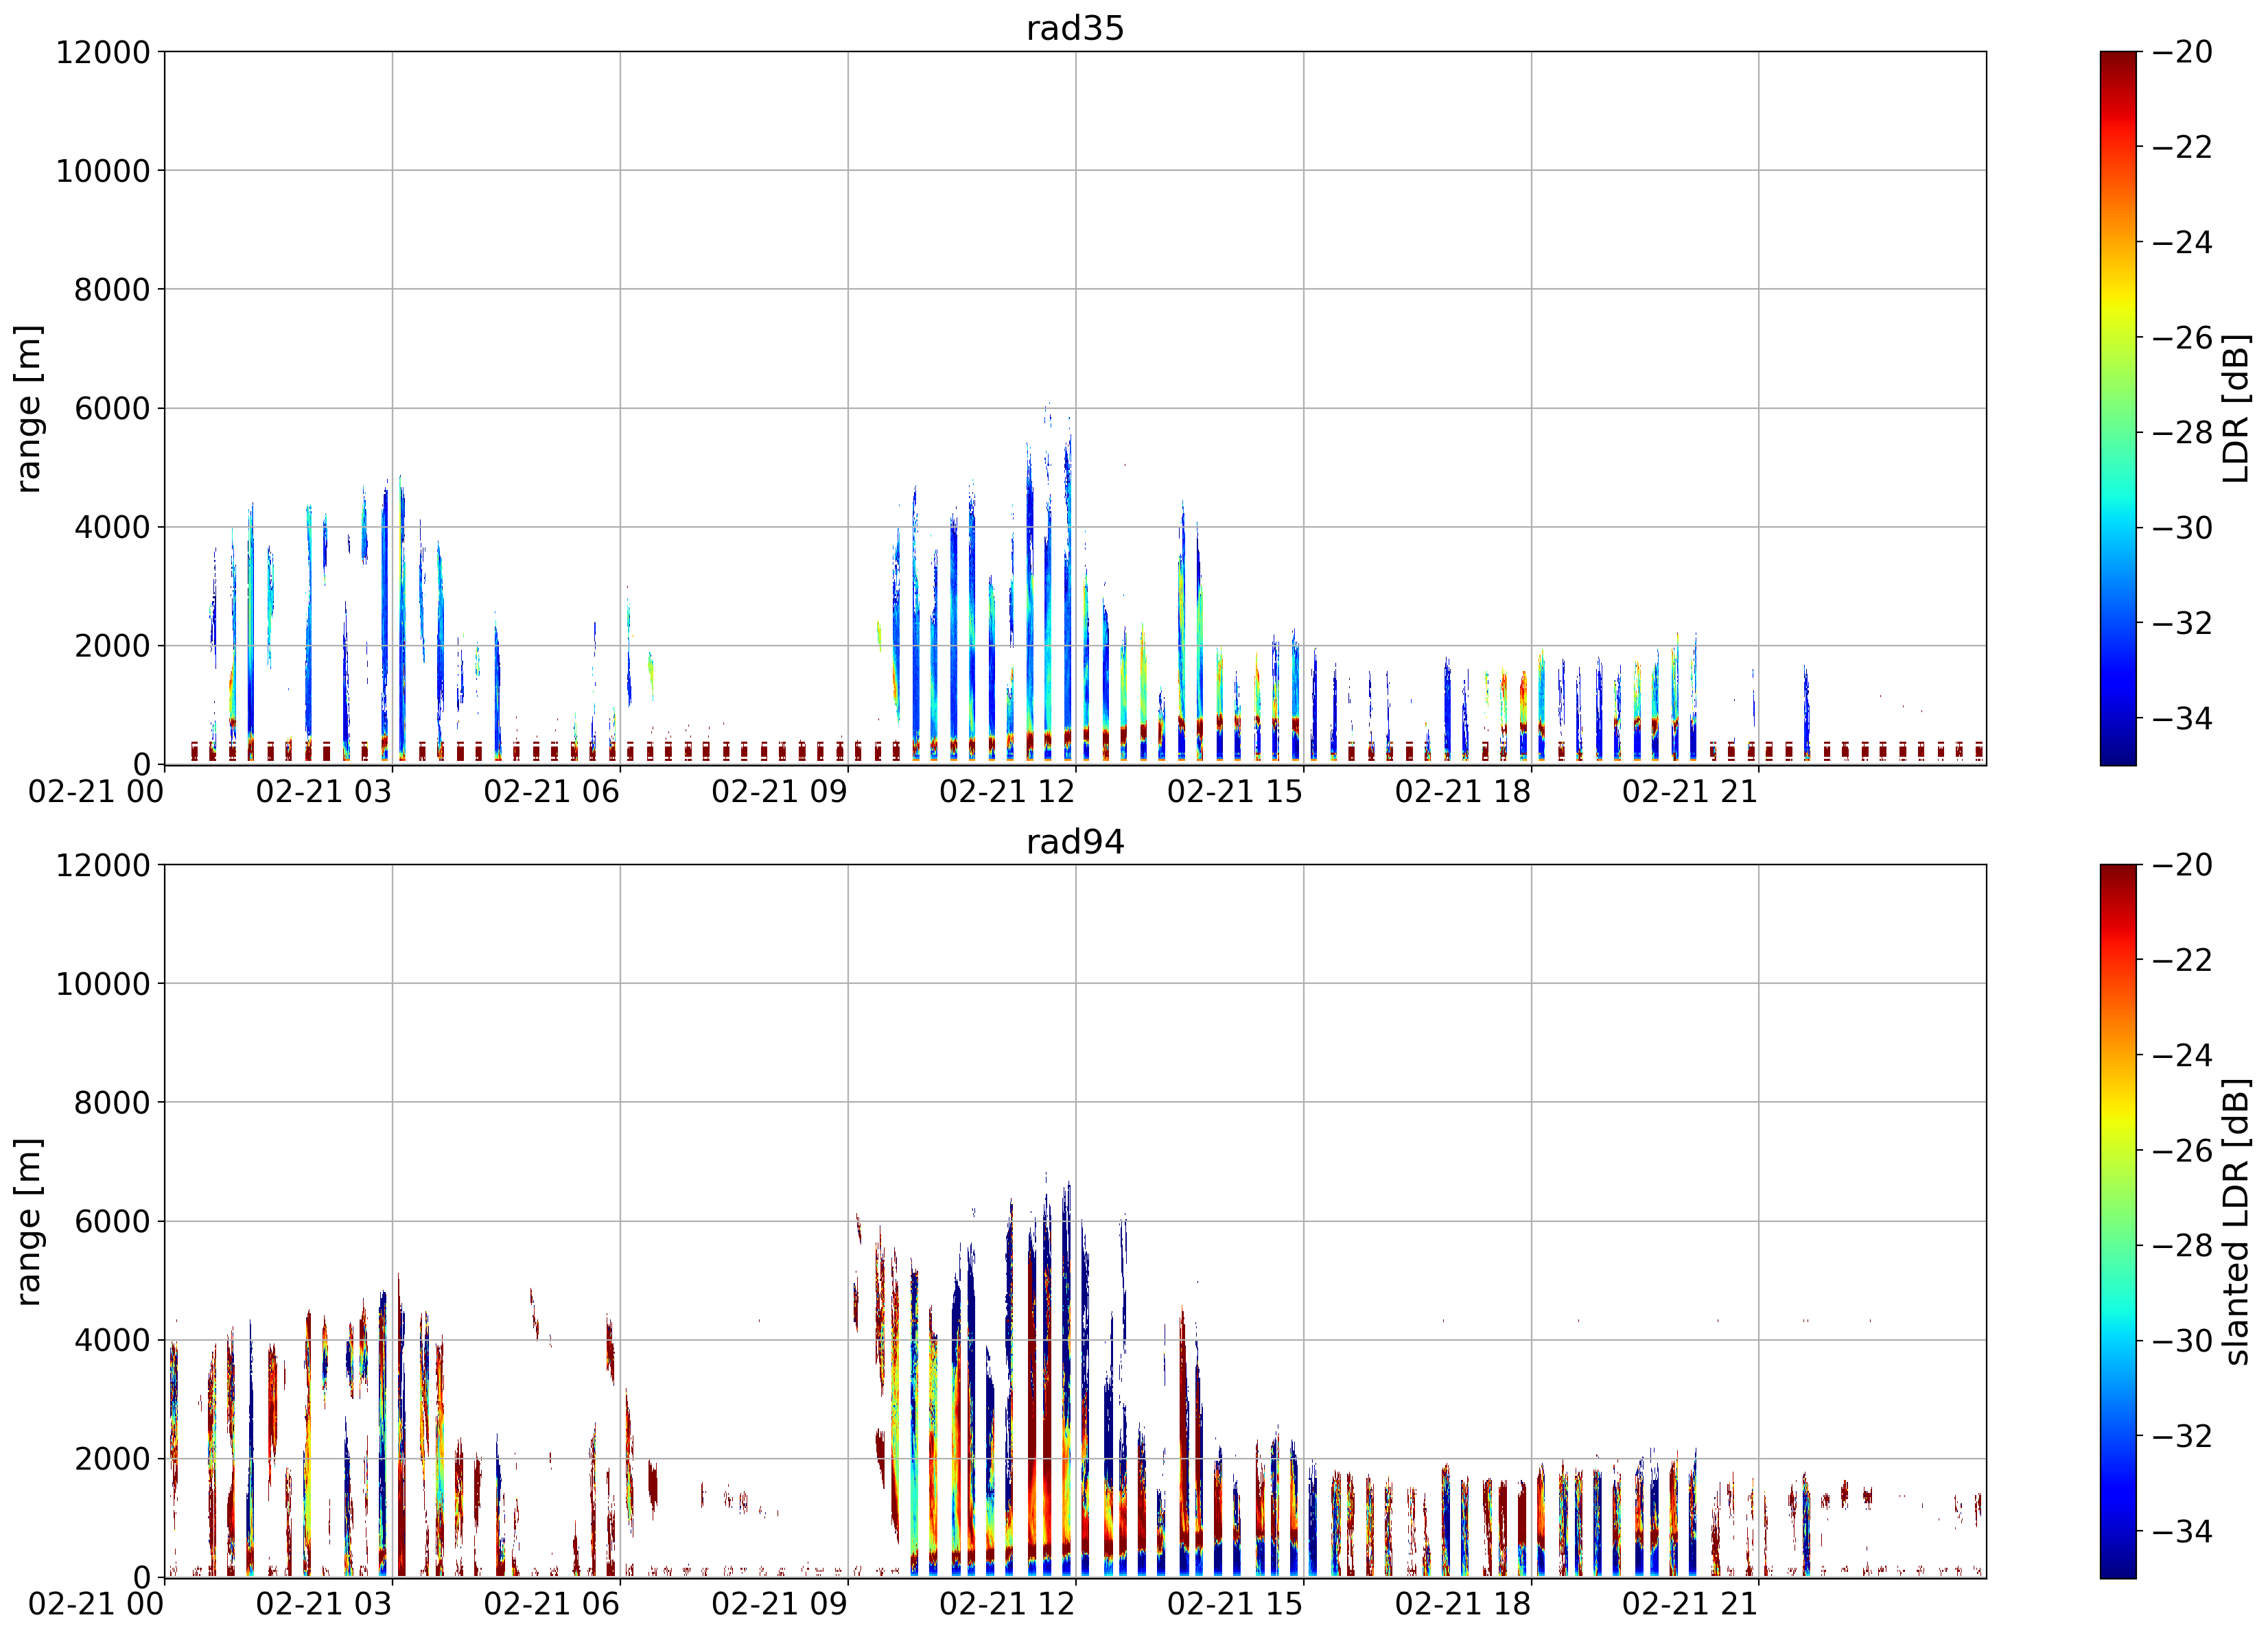2268x1635 pixels.
Task: Click the −30 tick on rad35 colorbar
Action: (2182, 527)
